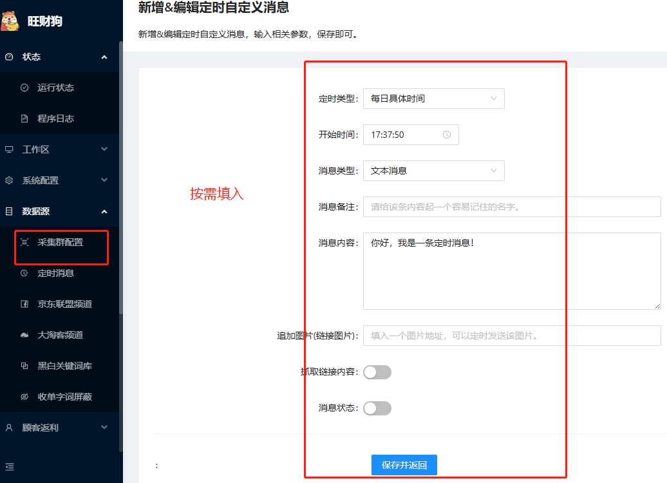Expand the 系统配置 menu section

58,180
